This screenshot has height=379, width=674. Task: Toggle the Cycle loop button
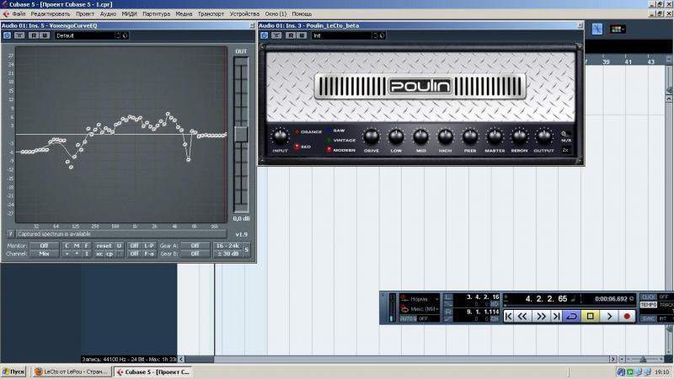click(572, 316)
